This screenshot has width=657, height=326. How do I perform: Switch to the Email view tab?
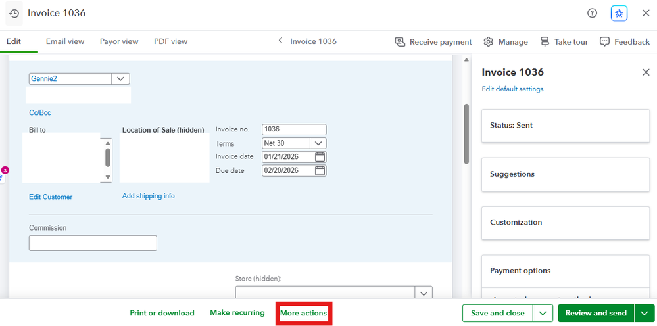[x=65, y=41]
